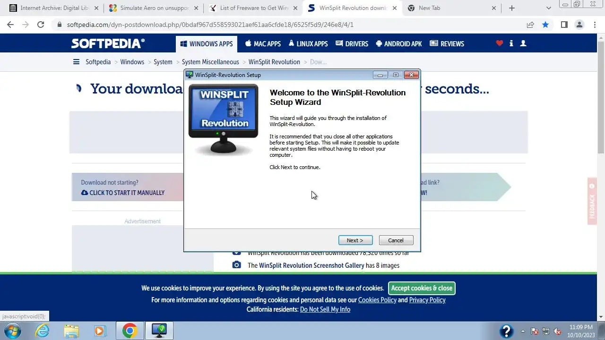This screenshot has width=605, height=340.
Task: Click the taskbar clock
Action: 581,331
